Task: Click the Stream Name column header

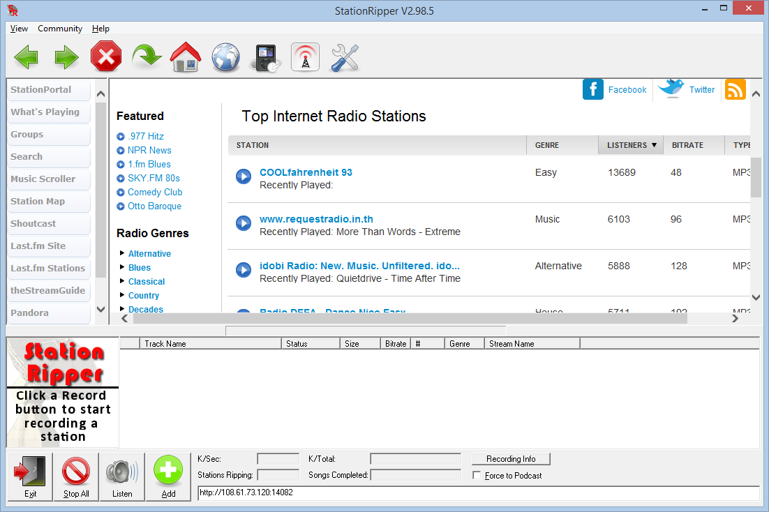Action: pos(532,344)
